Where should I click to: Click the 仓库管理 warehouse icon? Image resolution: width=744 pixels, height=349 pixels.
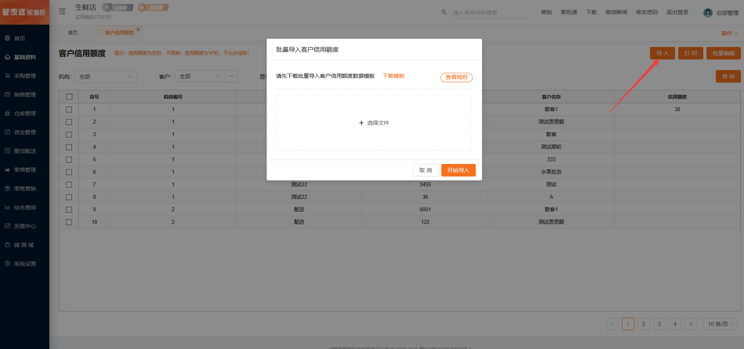(x=7, y=113)
